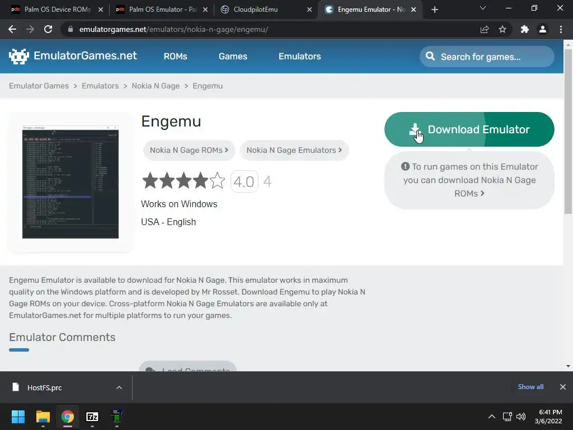
Task: Click the EmulatorGames.net site title
Action: pos(85,55)
